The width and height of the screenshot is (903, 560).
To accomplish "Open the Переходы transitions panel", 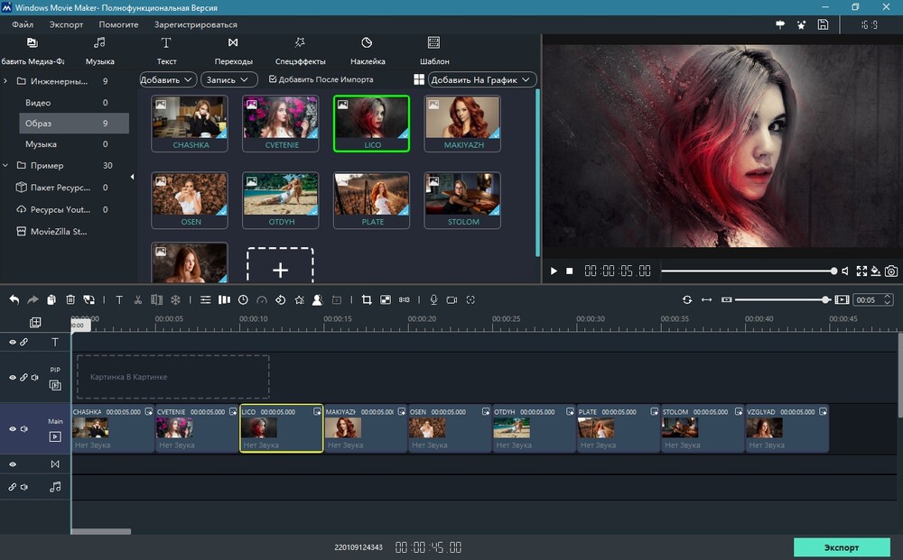I will (233, 50).
